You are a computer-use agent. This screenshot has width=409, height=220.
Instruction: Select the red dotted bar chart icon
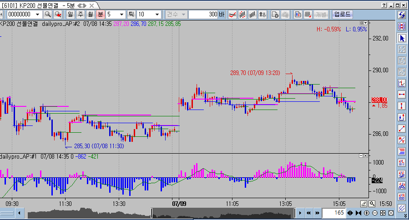pos(242,15)
